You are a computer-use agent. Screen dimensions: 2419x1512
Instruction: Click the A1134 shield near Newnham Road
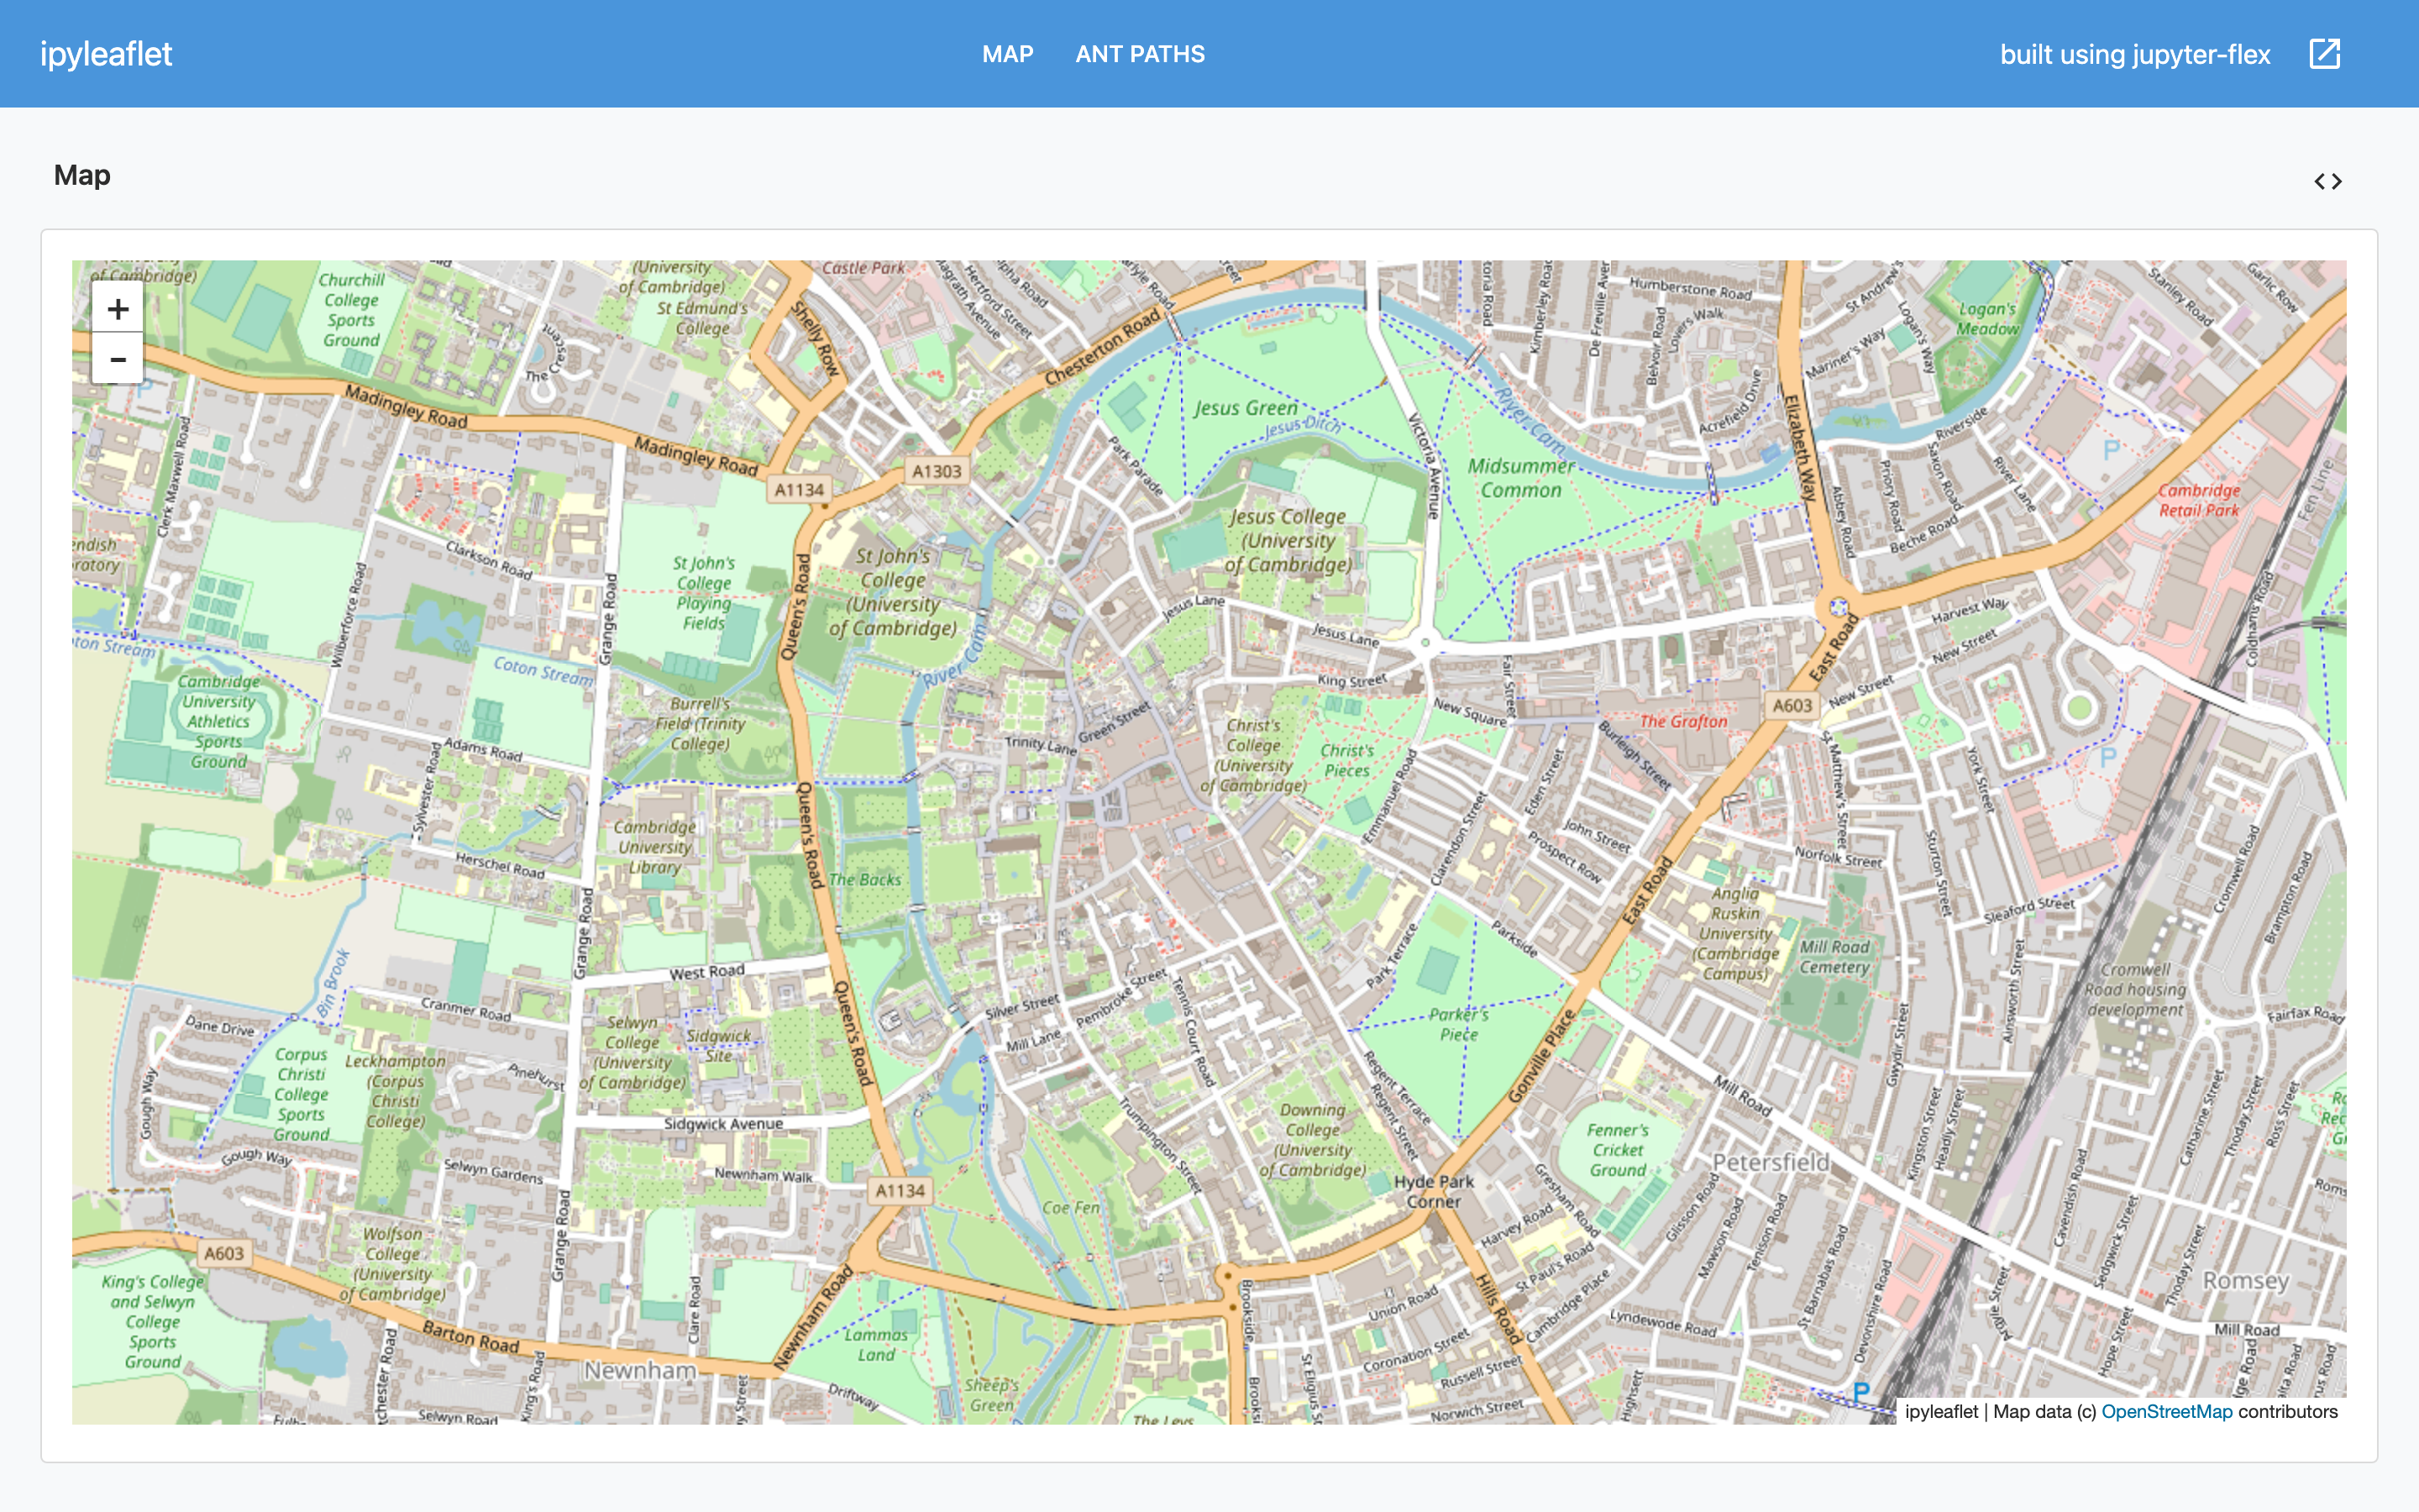900,1190
